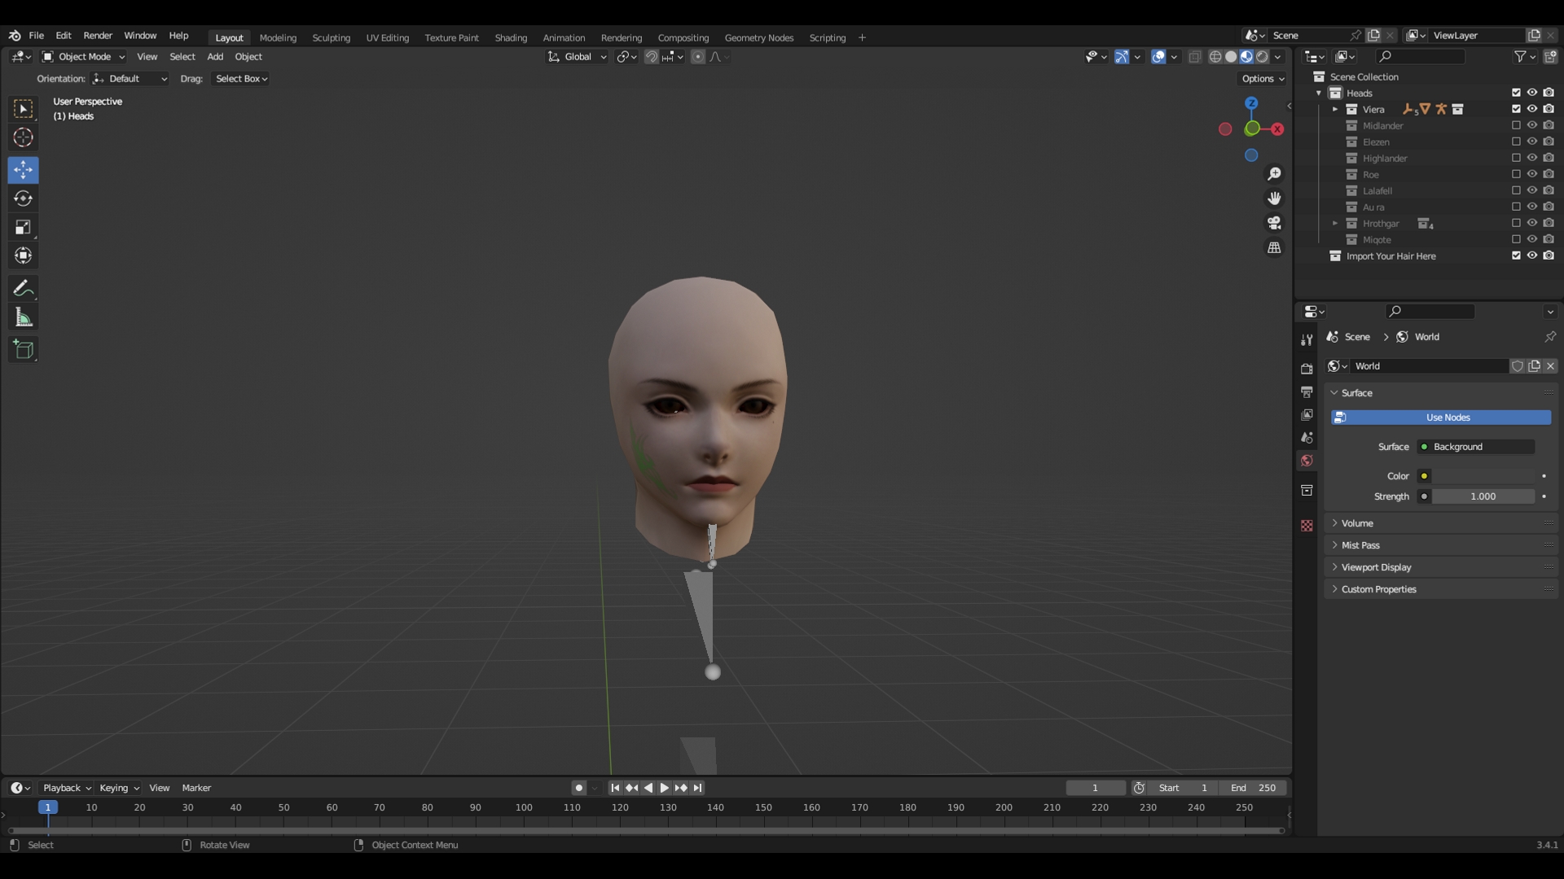Image resolution: width=1564 pixels, height=879 pixels.
Task: Open the Object Mode dropdown
Action: point(84,57)
